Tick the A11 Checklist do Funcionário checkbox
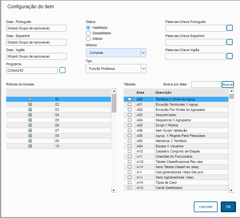This screenshot has height=218, width=240. click(129, 156)
